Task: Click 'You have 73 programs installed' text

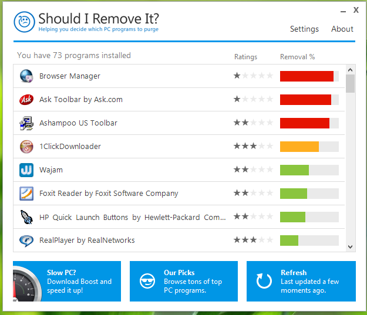Action: click(x=74, y=55)
